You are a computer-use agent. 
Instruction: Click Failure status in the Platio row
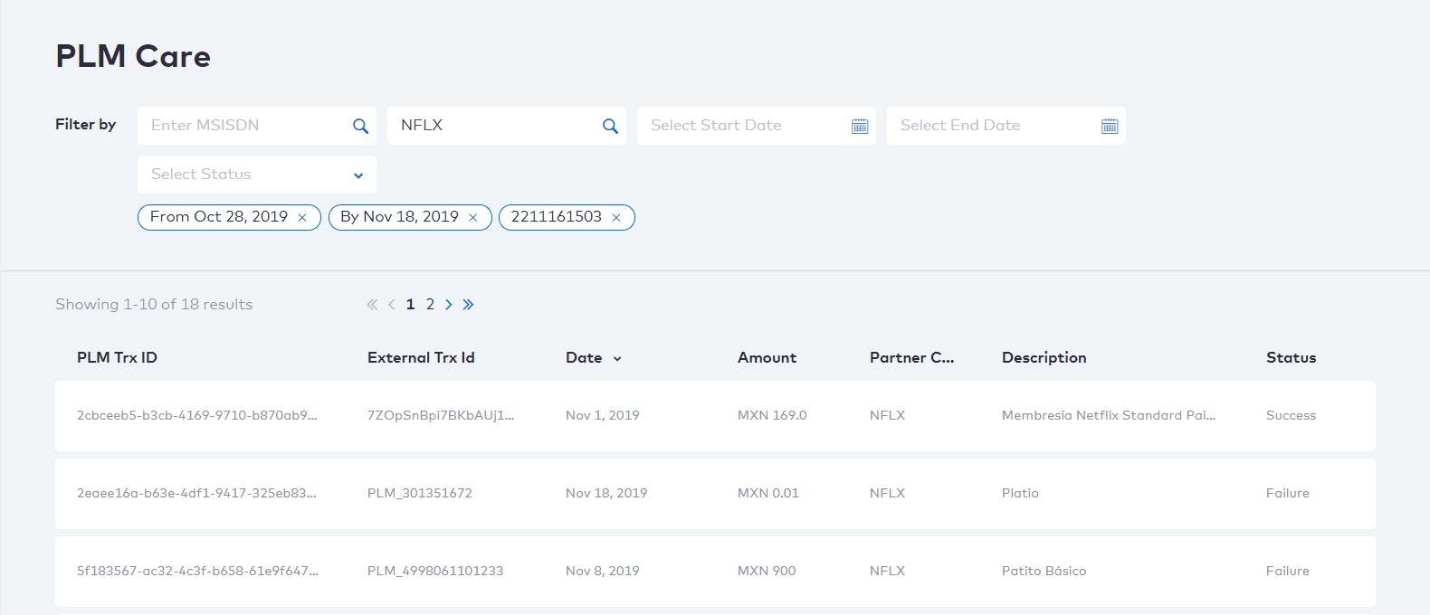[x=1287, y=494]
